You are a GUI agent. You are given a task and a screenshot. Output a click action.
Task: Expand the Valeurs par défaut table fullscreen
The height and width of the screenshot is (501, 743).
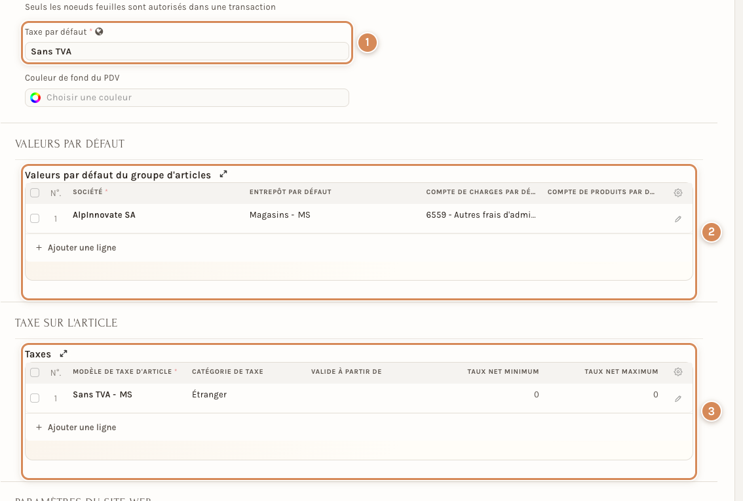pos(223,174)
